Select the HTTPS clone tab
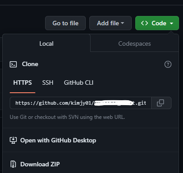 (23, 83)
